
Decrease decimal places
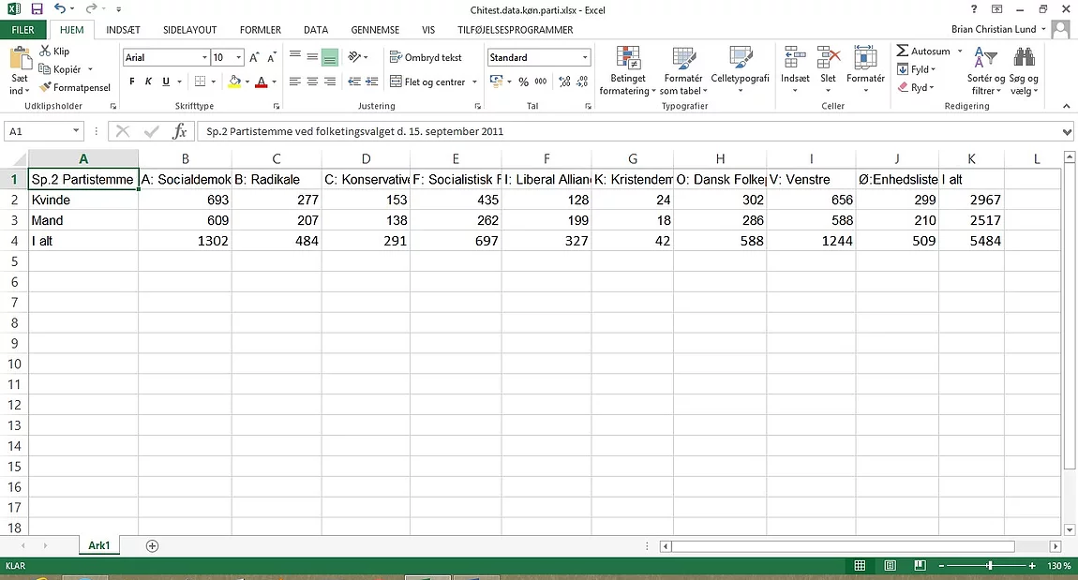[582, 82]
